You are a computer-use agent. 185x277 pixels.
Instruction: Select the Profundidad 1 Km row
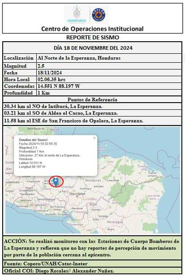point(92,93)
